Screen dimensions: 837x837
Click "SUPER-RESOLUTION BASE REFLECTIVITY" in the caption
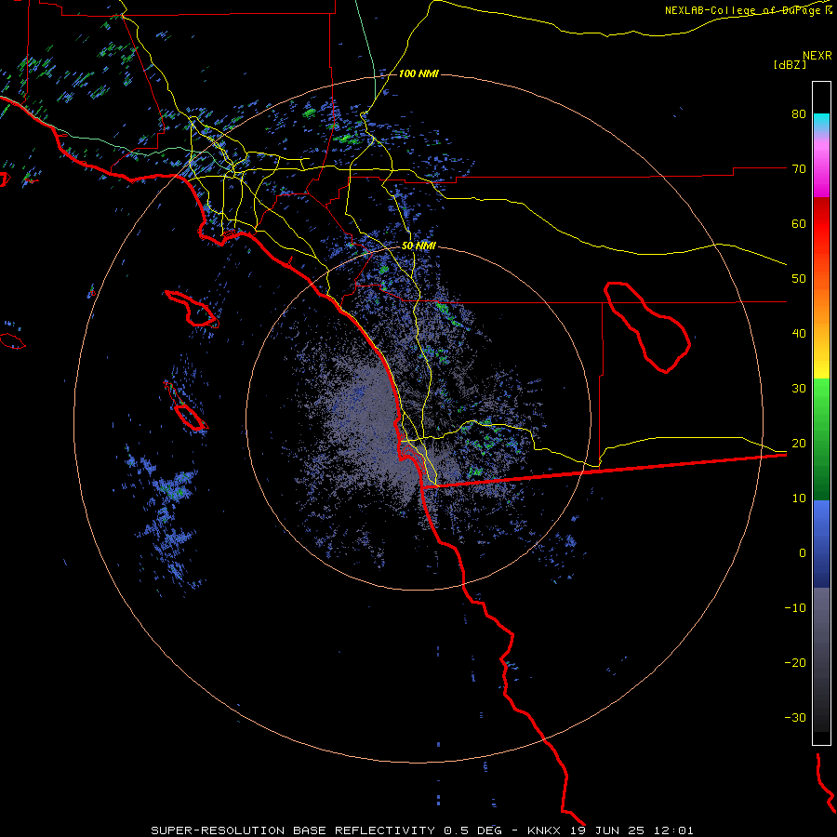293,830
